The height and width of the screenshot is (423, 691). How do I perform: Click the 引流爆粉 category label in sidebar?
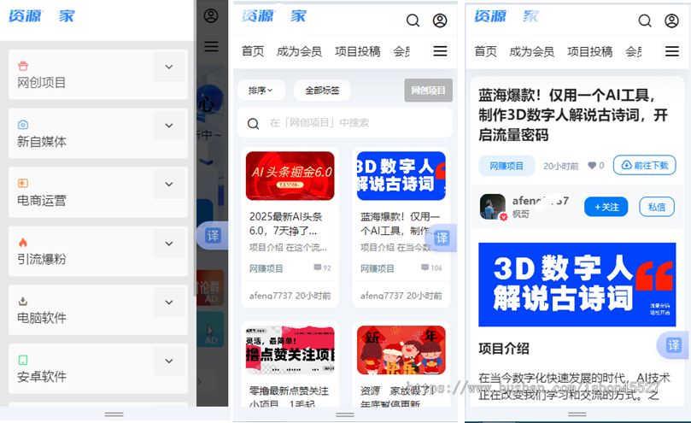tap(41, 259)
